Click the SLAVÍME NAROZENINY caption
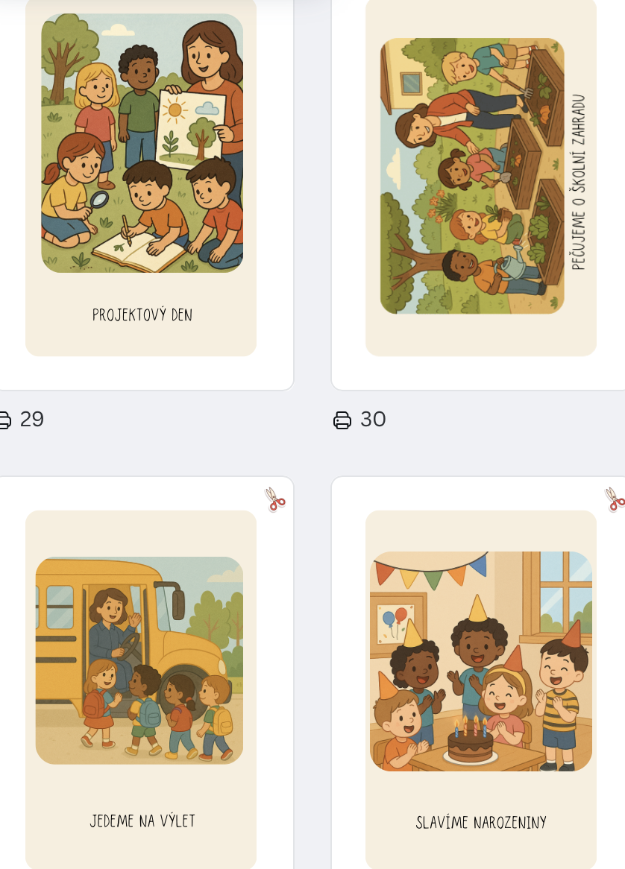Viewport: 625px width, 869px height. tap(481, 822)
